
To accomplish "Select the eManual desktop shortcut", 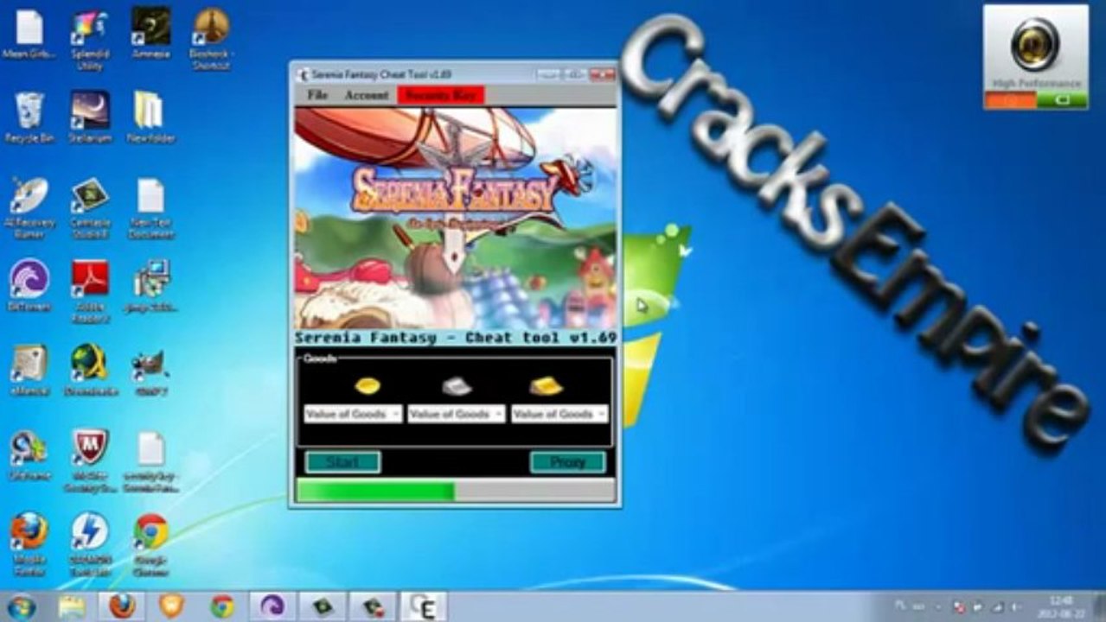I will click(29, 371).
